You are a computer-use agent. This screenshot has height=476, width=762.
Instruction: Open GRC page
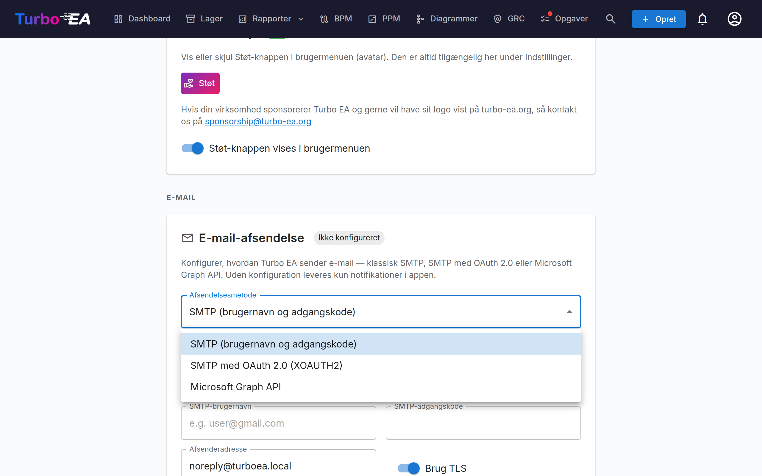(509, 19)
